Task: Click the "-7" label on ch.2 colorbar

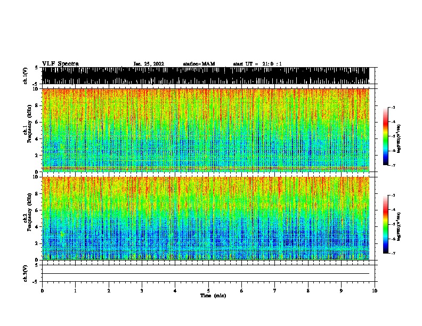Action: pyautogui.click(x=393, y=253)
